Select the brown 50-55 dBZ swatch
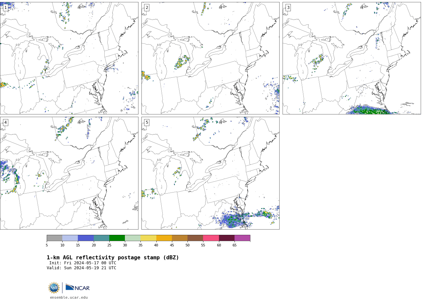Image resolution: width=424 pixels, height=301 pixels. tap(195, 238)
